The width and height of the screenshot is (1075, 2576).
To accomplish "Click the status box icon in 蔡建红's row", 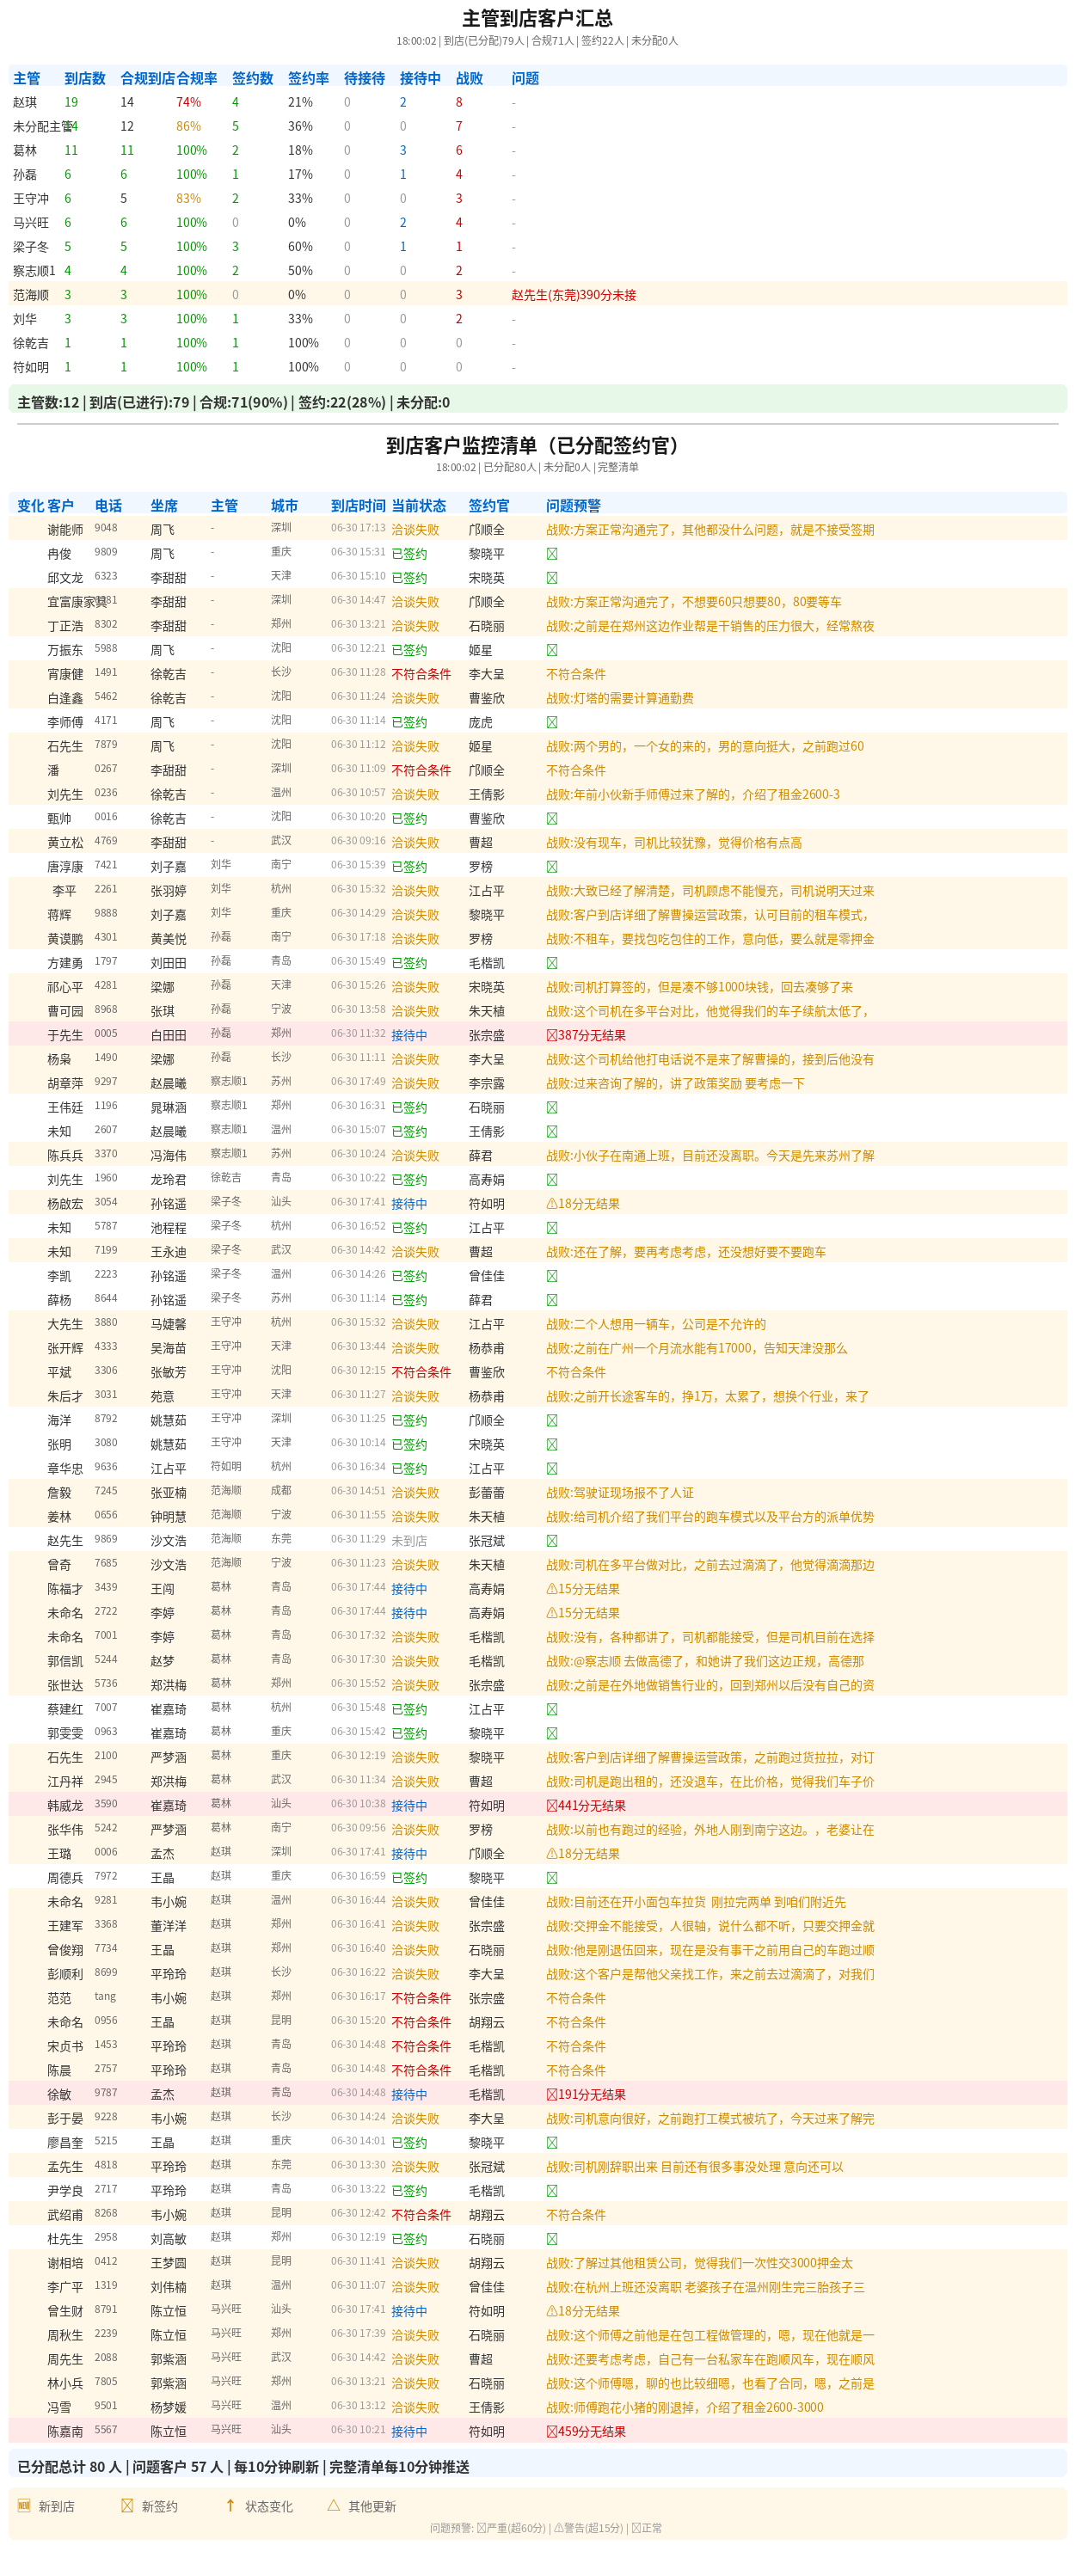I will (552, 1710).
